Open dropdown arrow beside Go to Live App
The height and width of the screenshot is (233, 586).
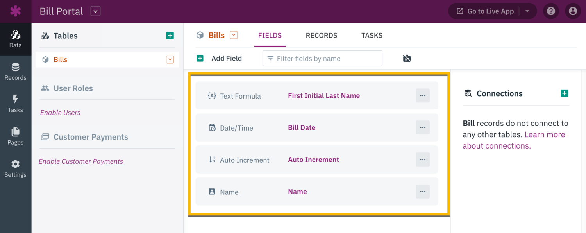(x=527, y=11)
